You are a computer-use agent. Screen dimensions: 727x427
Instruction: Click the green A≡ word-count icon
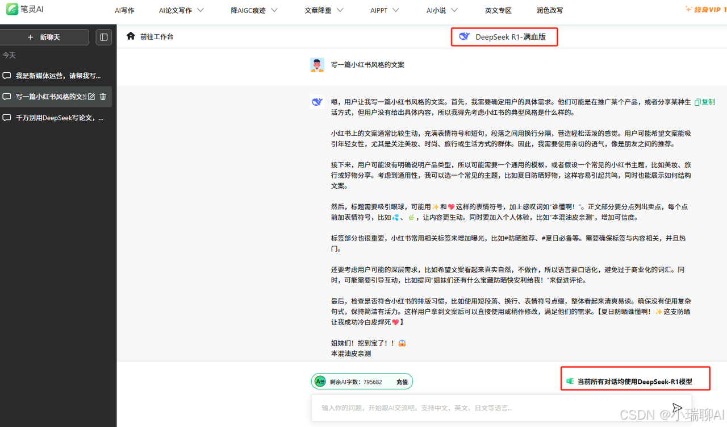tap(320, 382)
